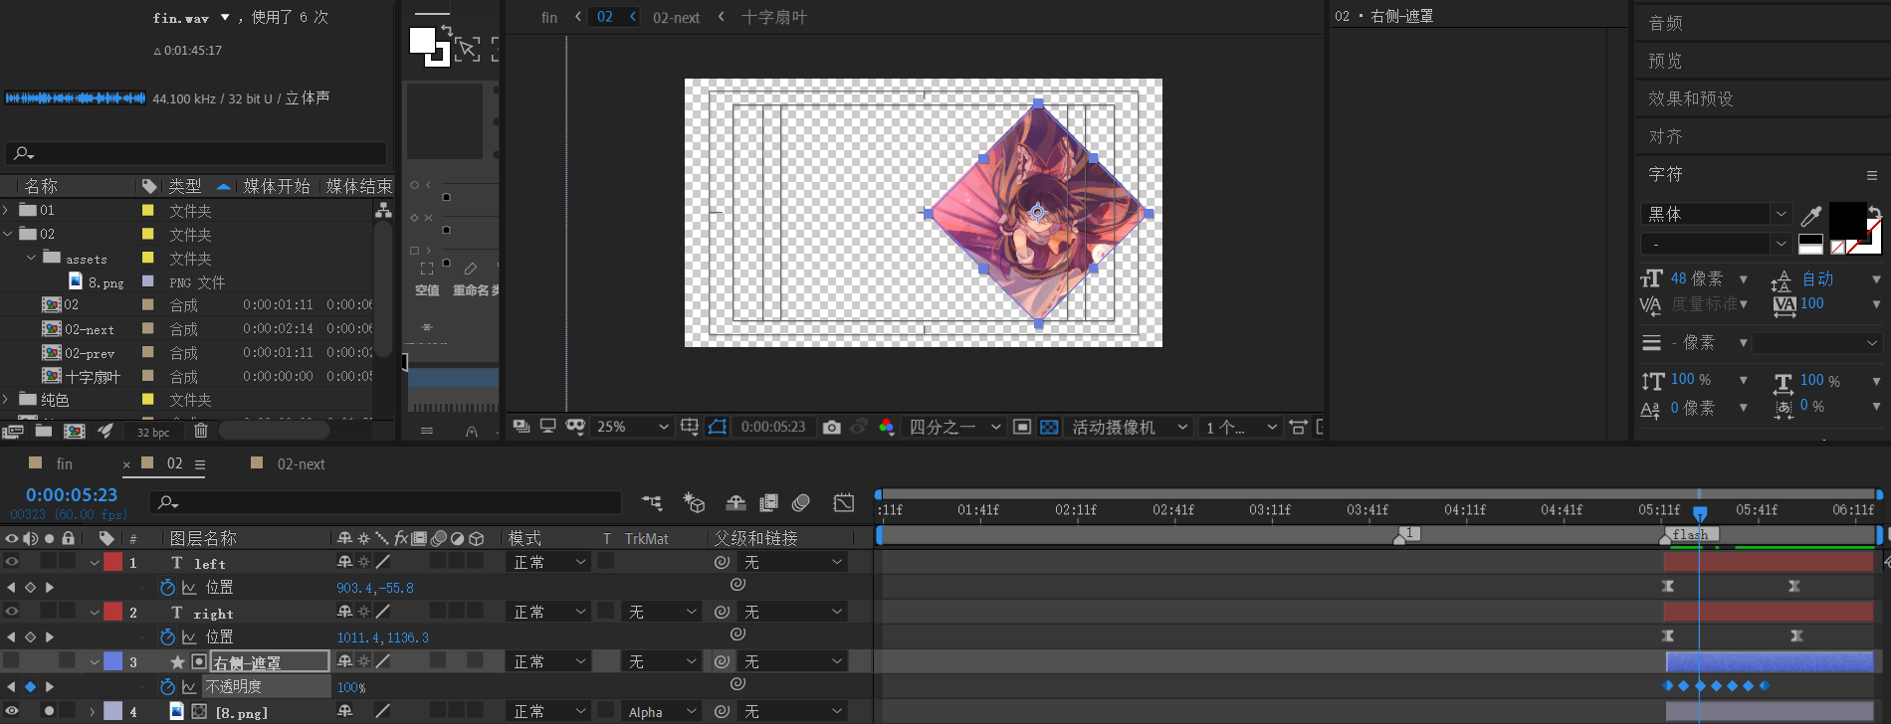Collapse the left layer properties

[x=95, y=563]
